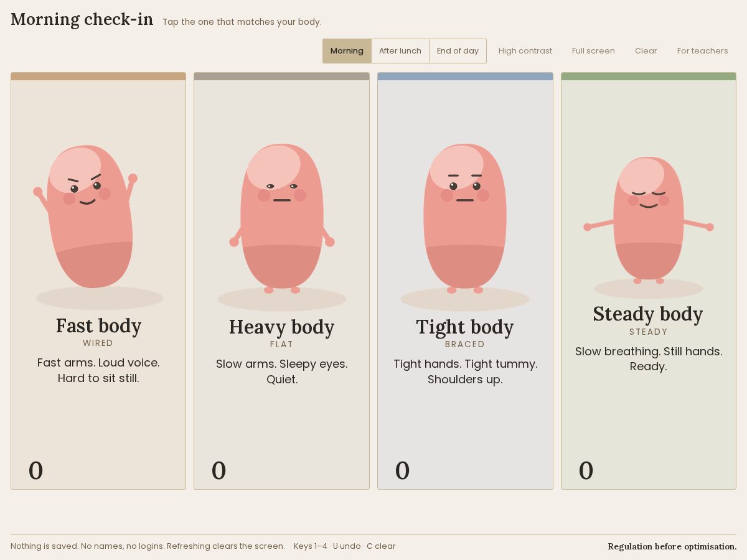Click 'Tap the one that matches' instruction
Screen dimensions: 747x560
(242, 22)
